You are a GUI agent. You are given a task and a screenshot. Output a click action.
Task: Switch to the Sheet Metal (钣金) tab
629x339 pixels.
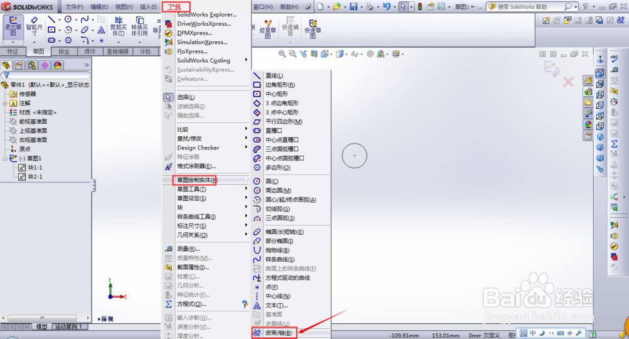64,51
